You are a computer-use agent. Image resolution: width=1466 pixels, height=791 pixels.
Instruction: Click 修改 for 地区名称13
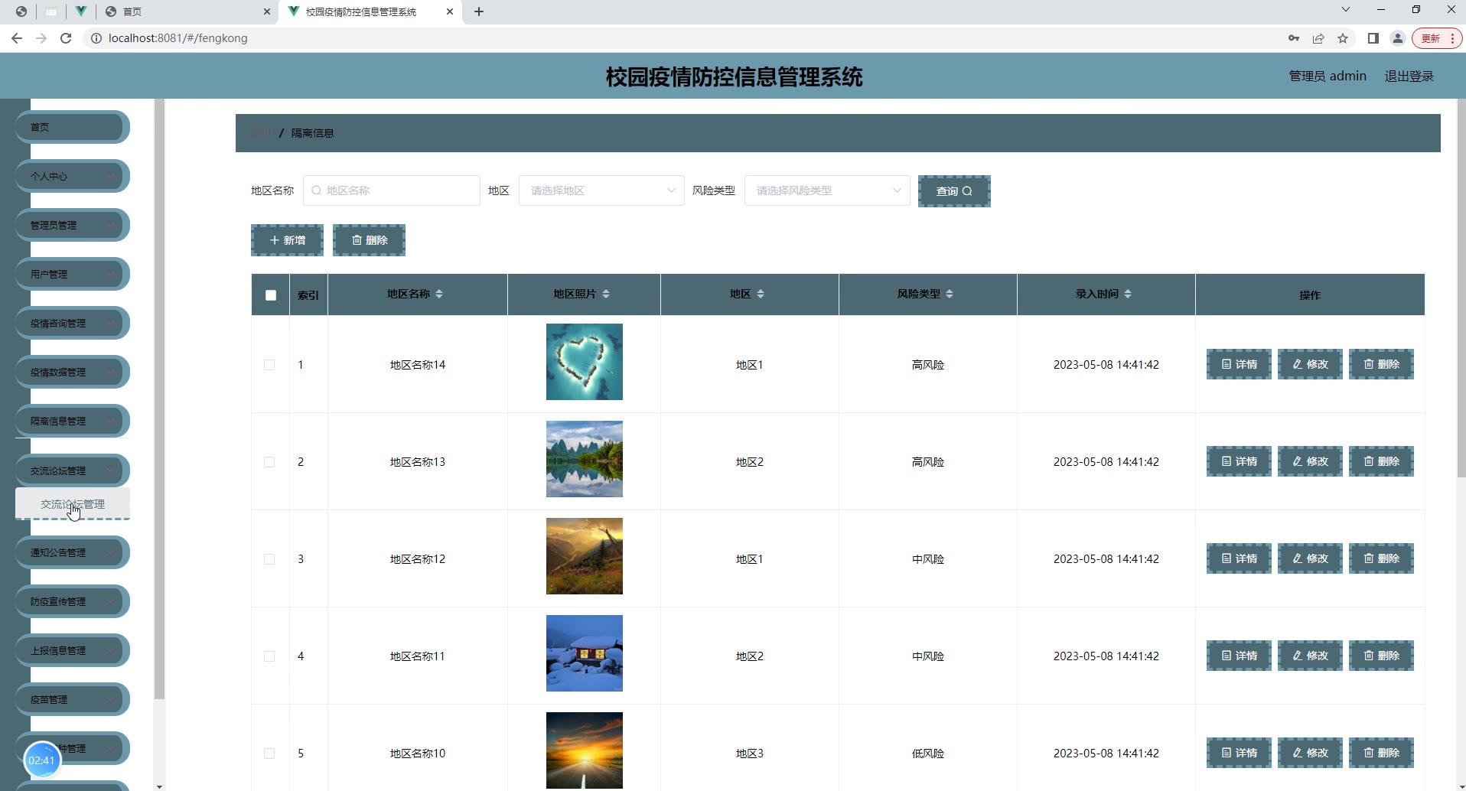pyautogui.click(x=1310, y=461)
